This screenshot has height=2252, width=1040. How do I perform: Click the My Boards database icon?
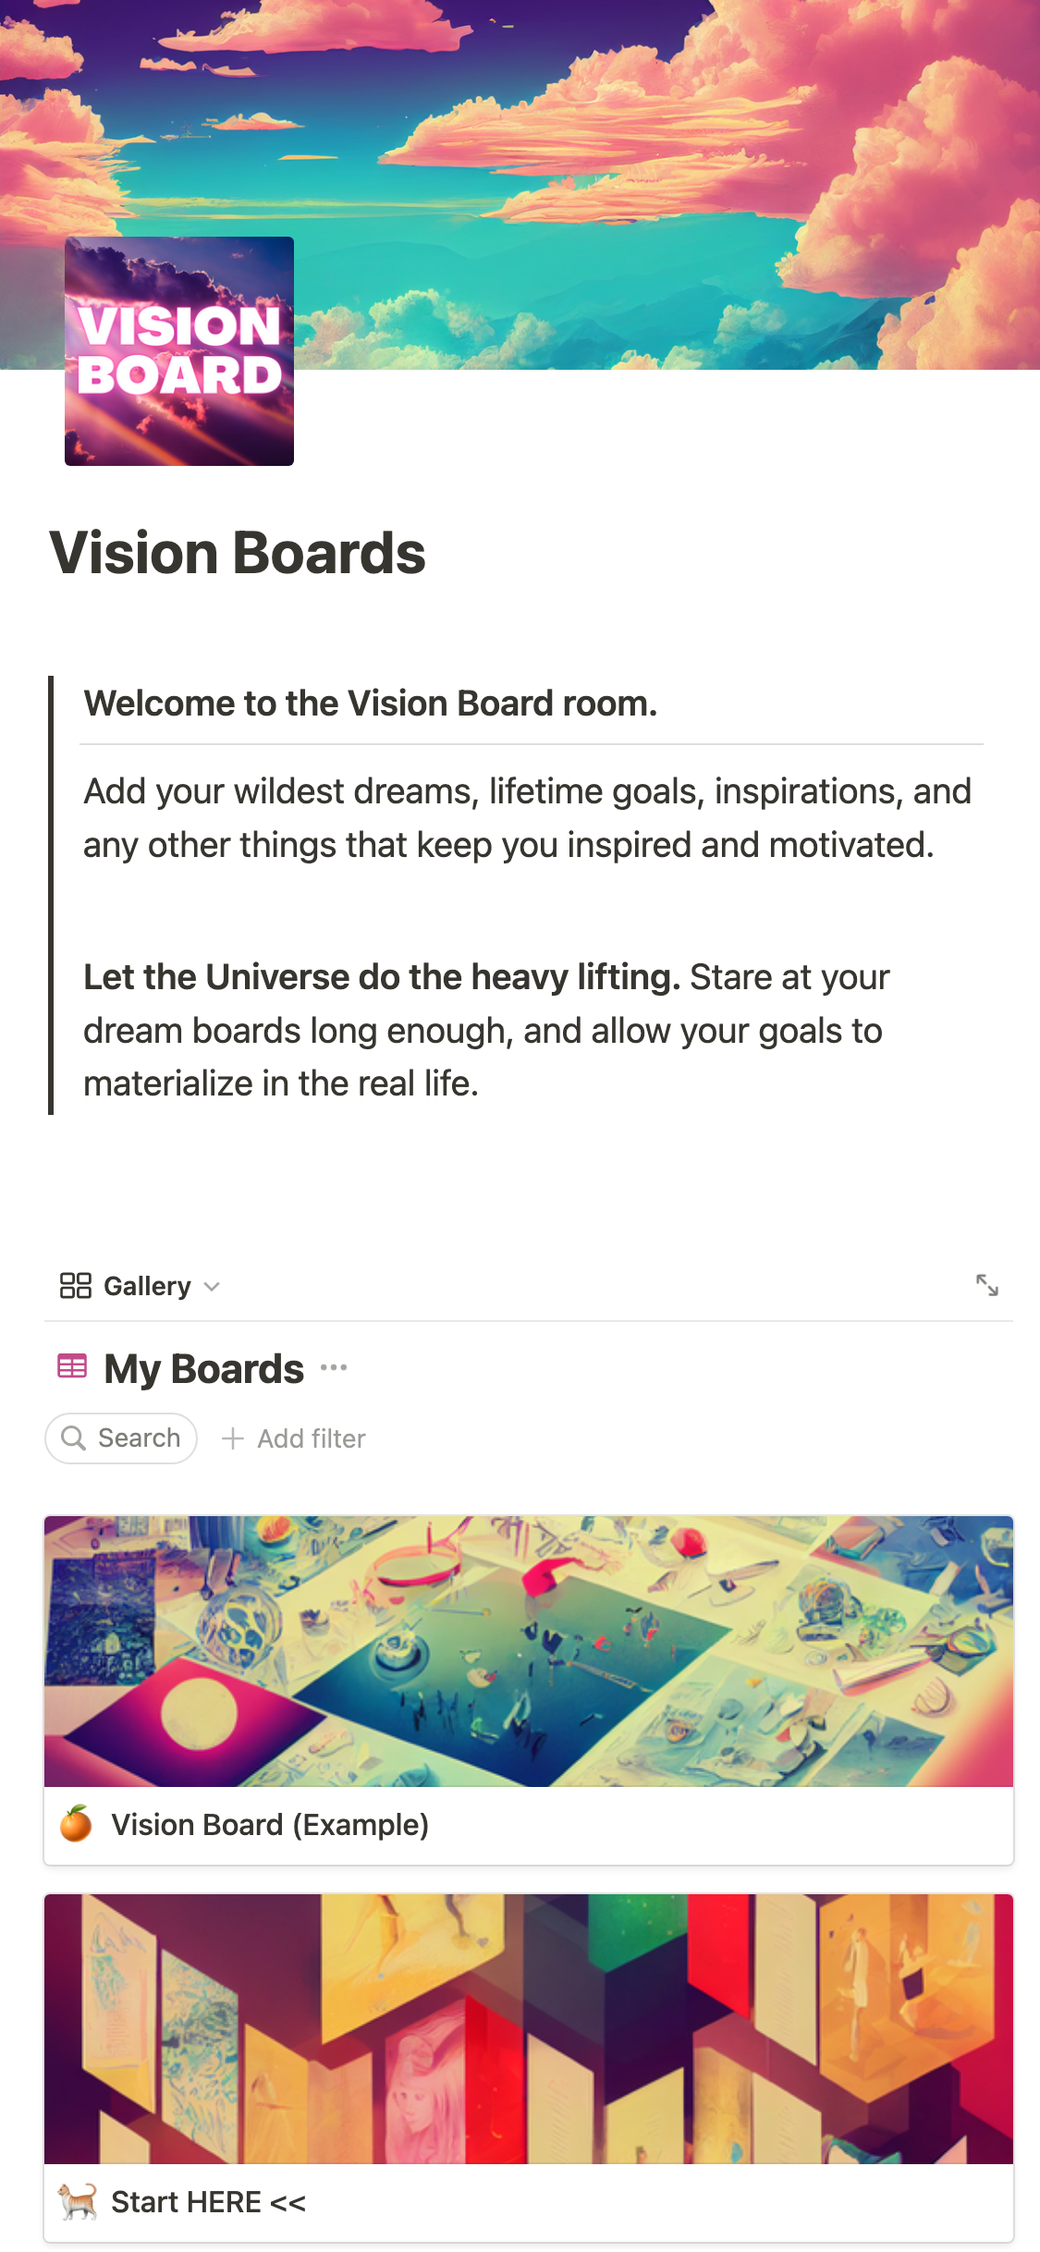(x=72, y=1366)
